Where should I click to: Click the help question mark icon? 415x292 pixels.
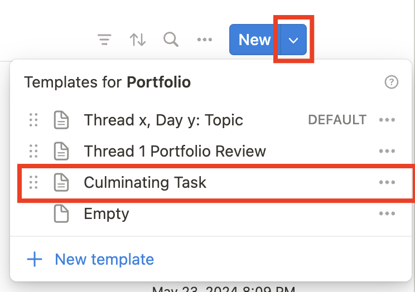coord(392,82)
